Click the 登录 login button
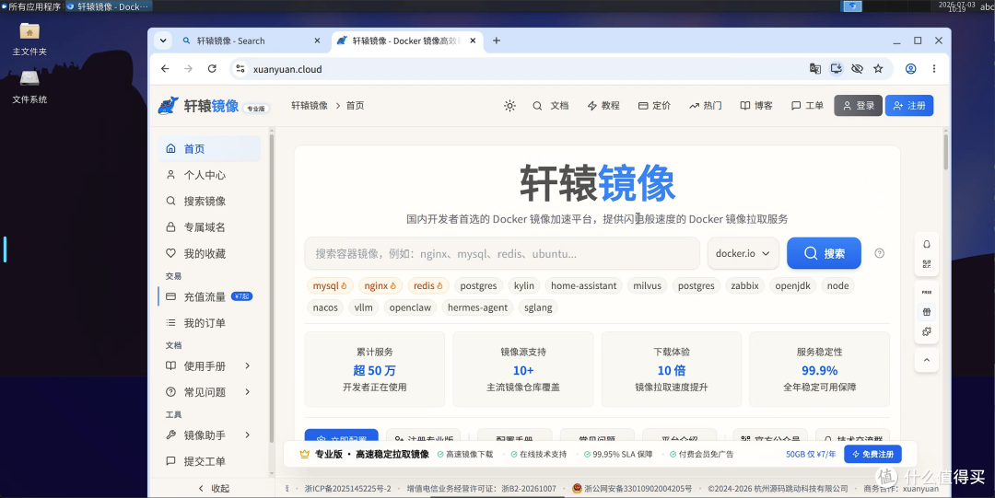This screenshot has height=498, width=995. [858, 106]
